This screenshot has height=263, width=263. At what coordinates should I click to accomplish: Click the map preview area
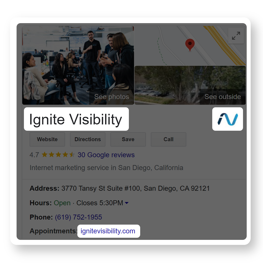tap(190, 45)
